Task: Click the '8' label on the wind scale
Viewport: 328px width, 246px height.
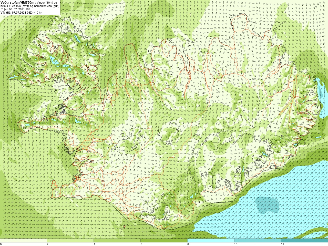Action: pos(188,244)
